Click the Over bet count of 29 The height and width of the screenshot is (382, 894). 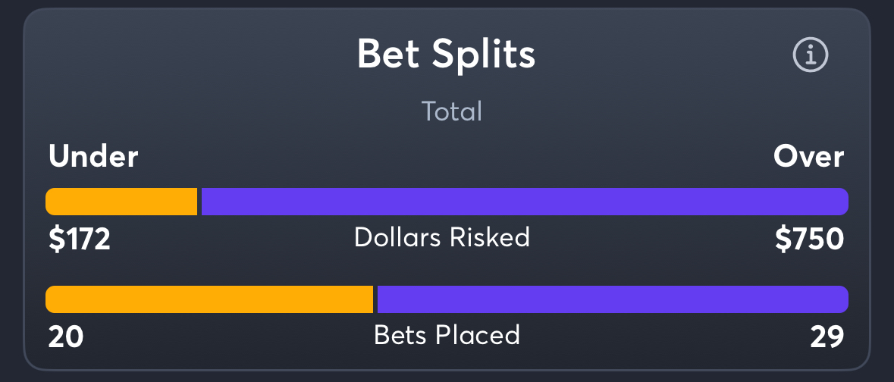[x=827, y=337]
